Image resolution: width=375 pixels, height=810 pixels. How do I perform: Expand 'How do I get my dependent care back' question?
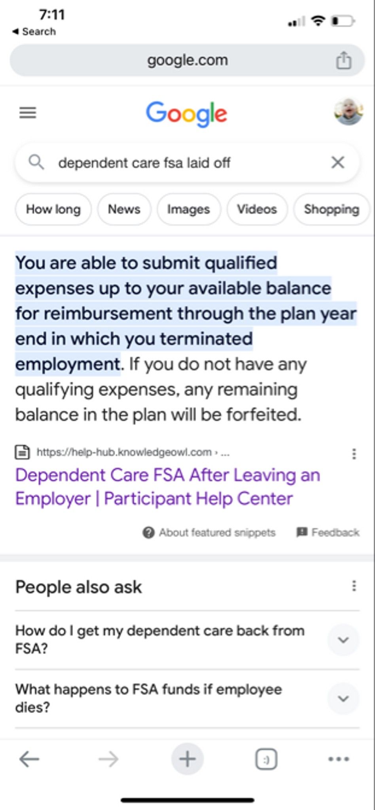tap(187, 640)
